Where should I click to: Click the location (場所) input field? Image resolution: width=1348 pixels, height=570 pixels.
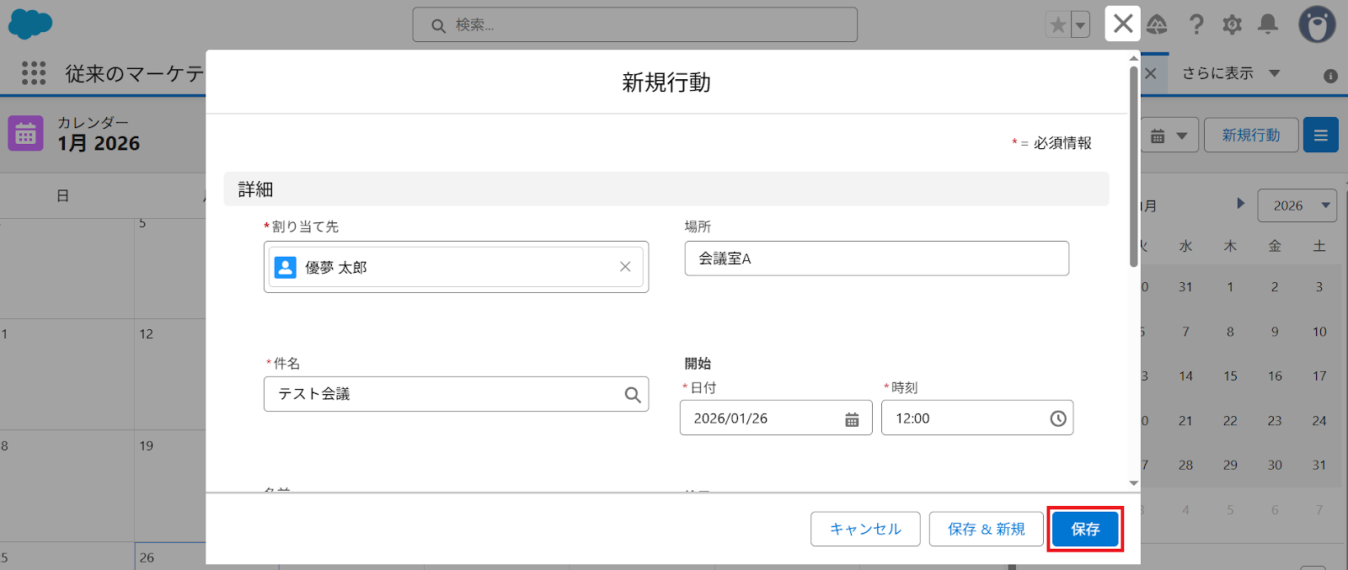point(876,258)
